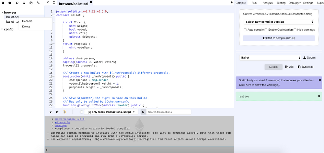324x153 pixels.
Task: Click the plus-minus font size icon
Action: coord(54,3)
